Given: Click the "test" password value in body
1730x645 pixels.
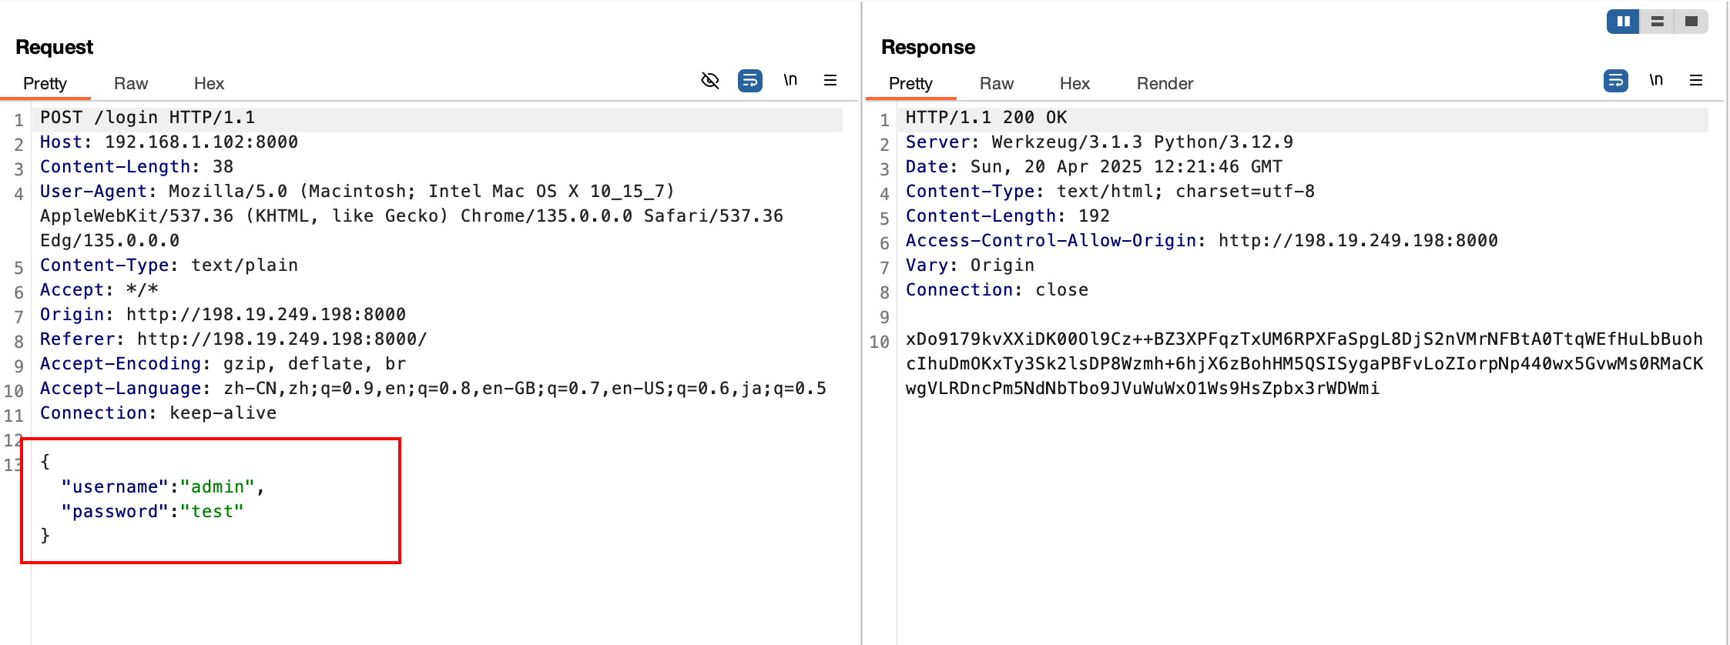Looking at the screenshot, I should click(212, 511).
